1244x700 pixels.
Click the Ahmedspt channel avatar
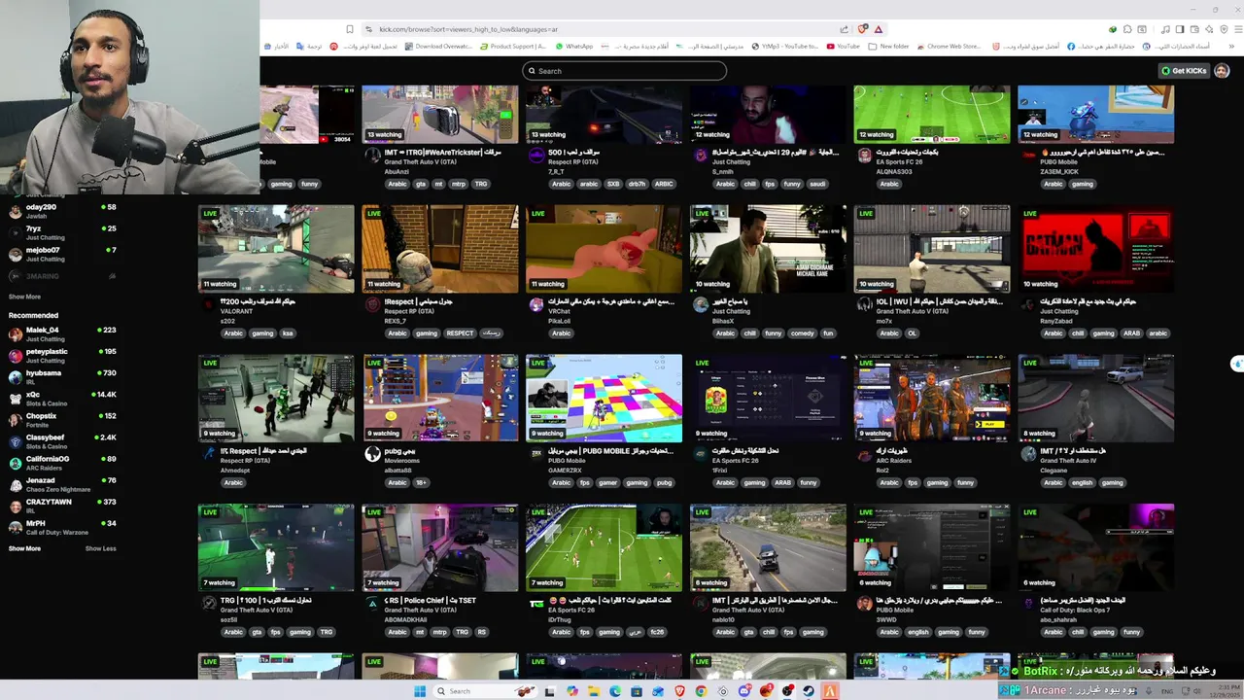pyautogui.click(x=208, y=454)
